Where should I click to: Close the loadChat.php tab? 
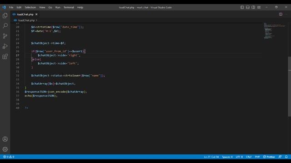(x=36, y=14)
